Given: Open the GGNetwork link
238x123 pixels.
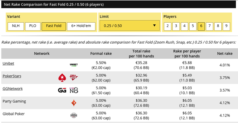Looking at the screenshot, I should (x=13, y=89).
